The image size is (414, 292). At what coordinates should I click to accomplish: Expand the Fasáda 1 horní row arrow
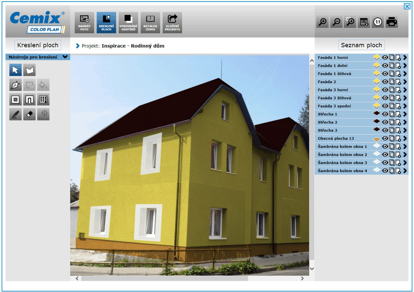point(405,57)
